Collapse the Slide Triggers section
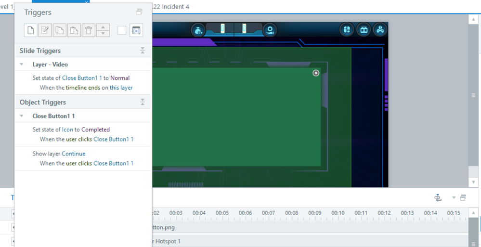The image size is (481, 247). click(x=143, y=51)
